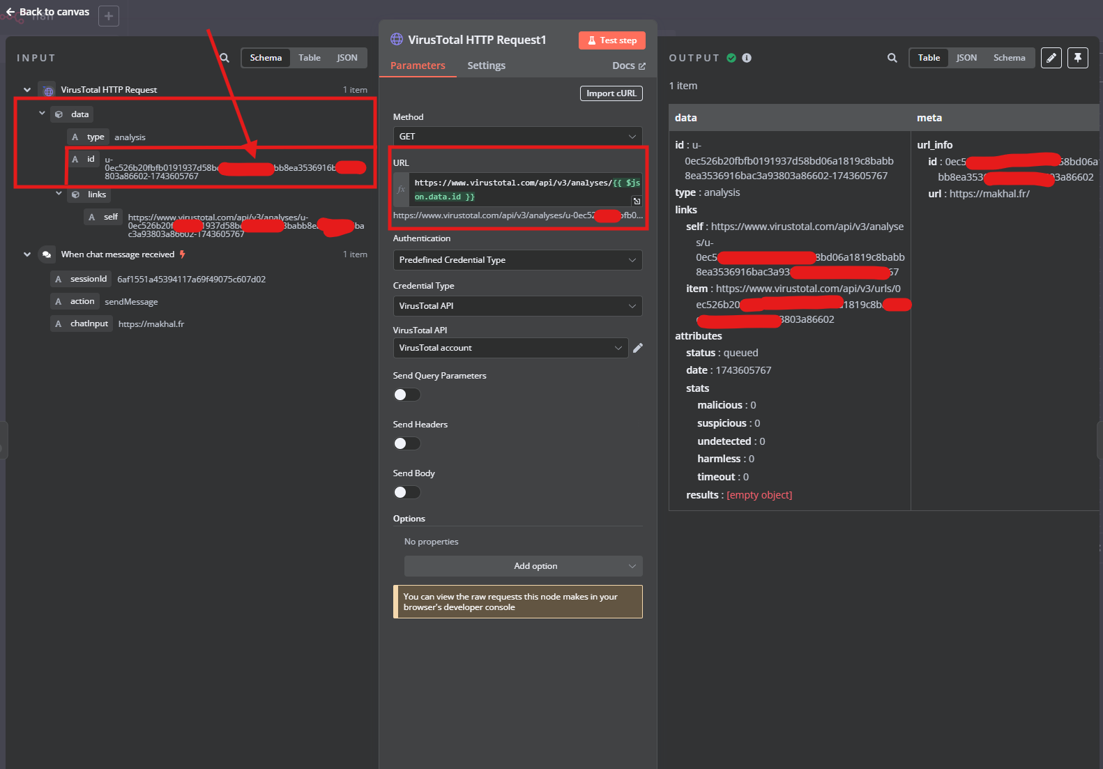Open the Add option dropdown

coord(524,566)
